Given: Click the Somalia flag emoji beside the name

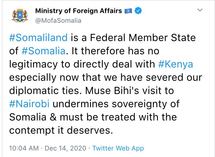Looking at the screenshot, I should [128, 11].
